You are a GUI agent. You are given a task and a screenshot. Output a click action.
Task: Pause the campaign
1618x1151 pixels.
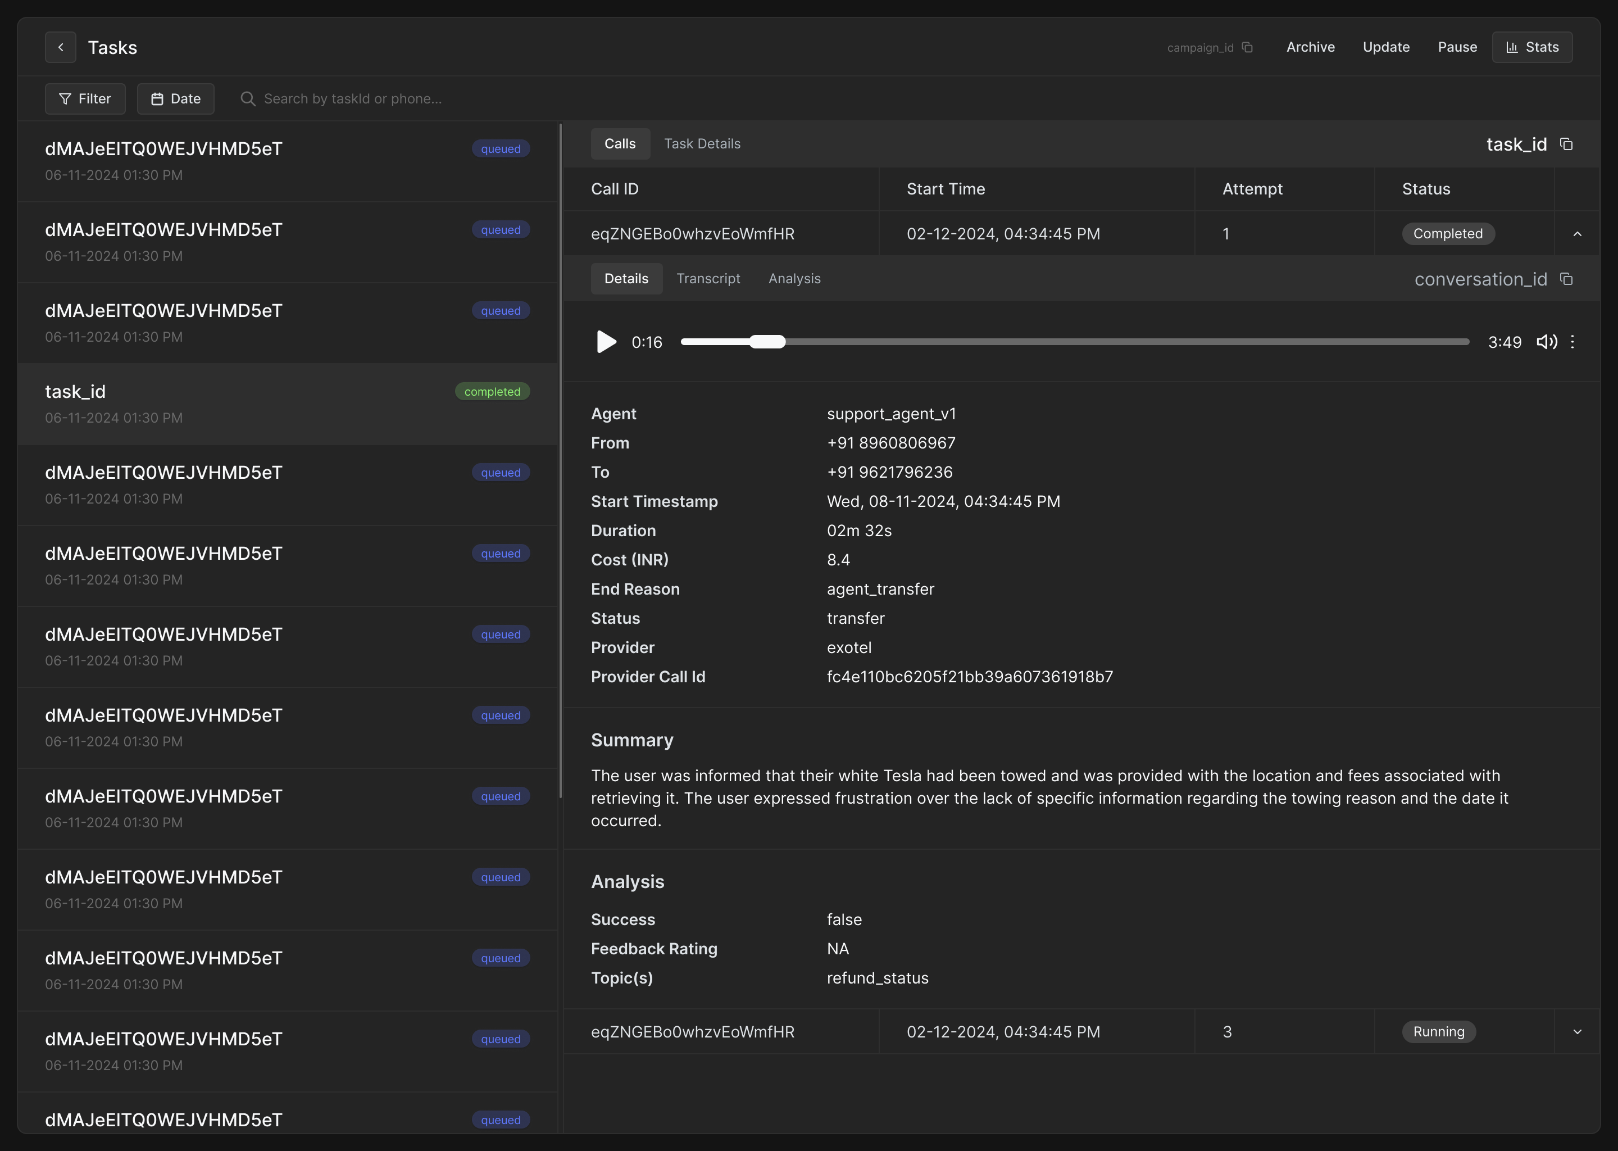tap(1457, 47)
